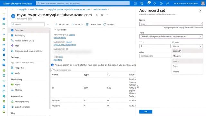Collapse the Essentials section

(61, 30)
